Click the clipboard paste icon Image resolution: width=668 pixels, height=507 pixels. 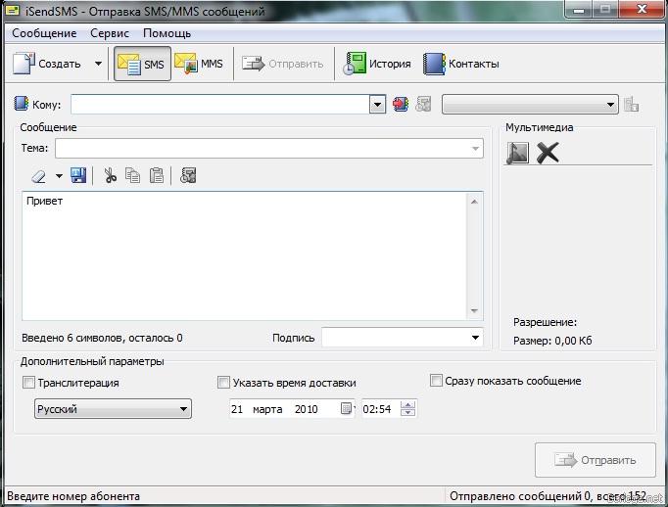tap(157, 175)
